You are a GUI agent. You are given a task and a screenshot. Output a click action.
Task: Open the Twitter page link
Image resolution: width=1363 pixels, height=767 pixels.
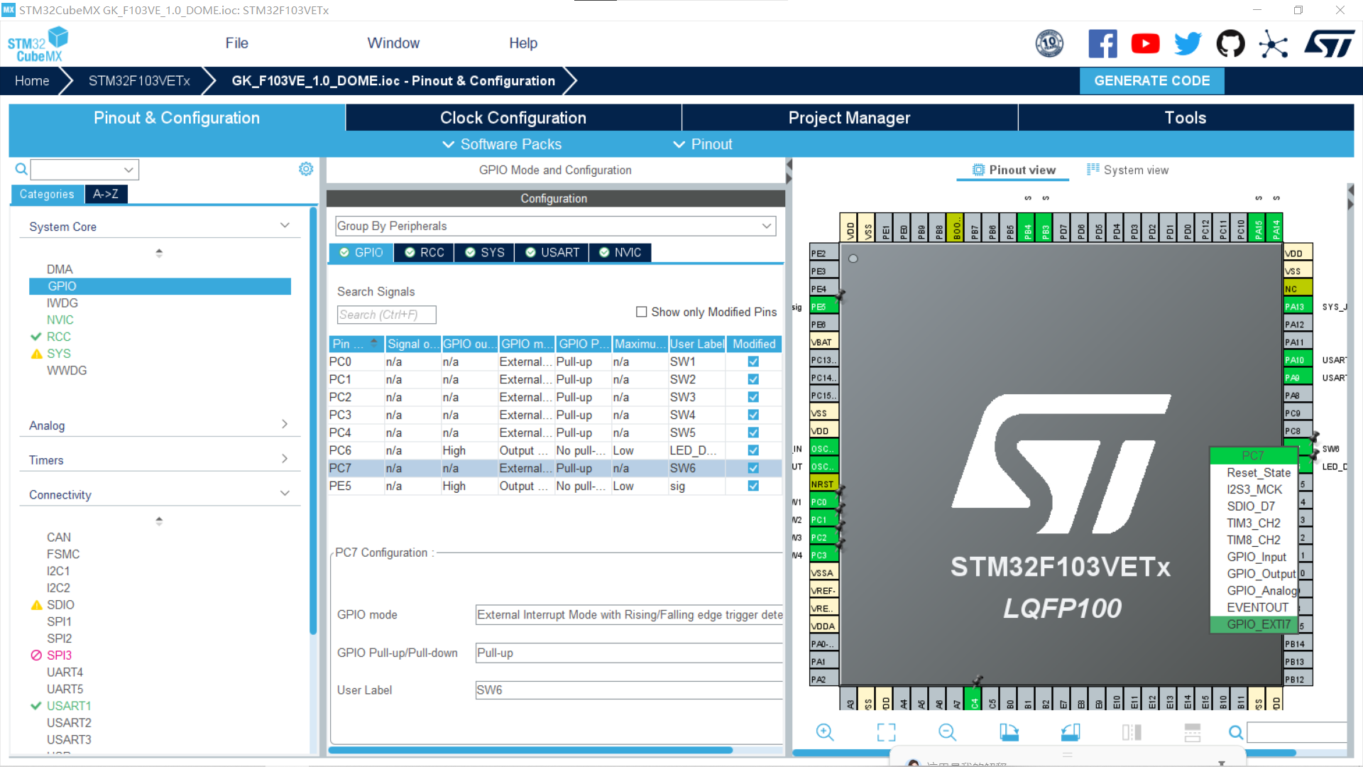pyautogui.click(x=1187, y=43)
